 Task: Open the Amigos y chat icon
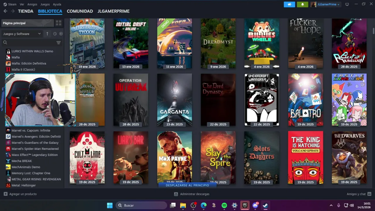pyautogui.click(x=369, y=194)
